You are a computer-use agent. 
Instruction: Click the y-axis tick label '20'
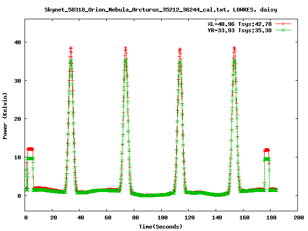[17, 119]
